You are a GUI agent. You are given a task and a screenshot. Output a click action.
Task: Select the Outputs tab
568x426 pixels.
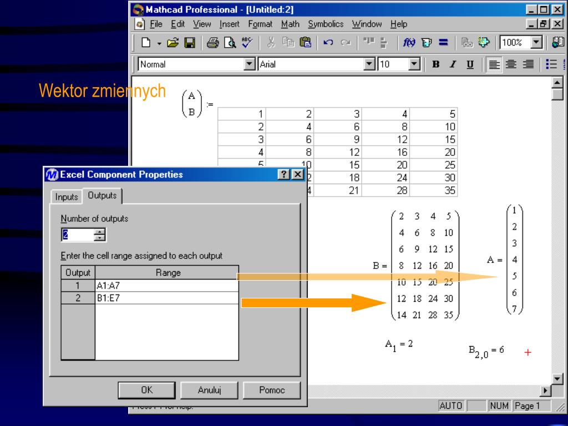click(x=102, y=196)
